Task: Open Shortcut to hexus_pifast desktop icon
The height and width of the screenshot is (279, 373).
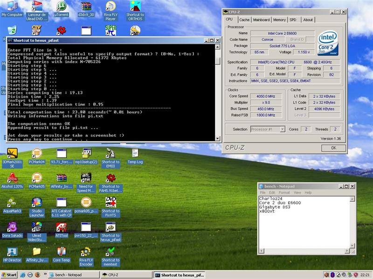Action: (111, 232)
